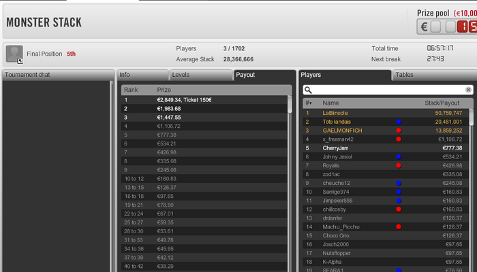The image size is (477, 272).
Task: Select player Machu_Picchu
Action: 386,226
